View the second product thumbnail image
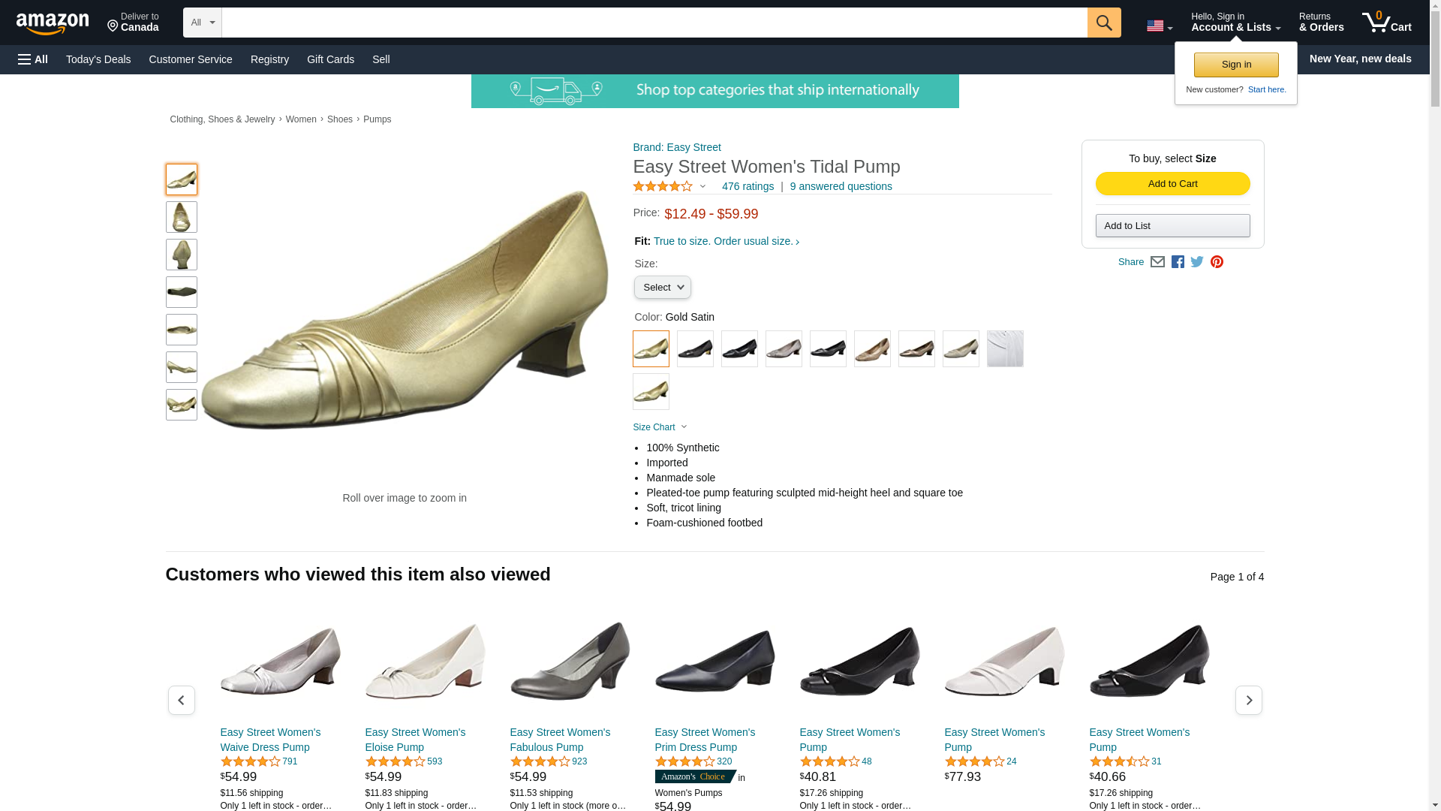 click(182, 217)
